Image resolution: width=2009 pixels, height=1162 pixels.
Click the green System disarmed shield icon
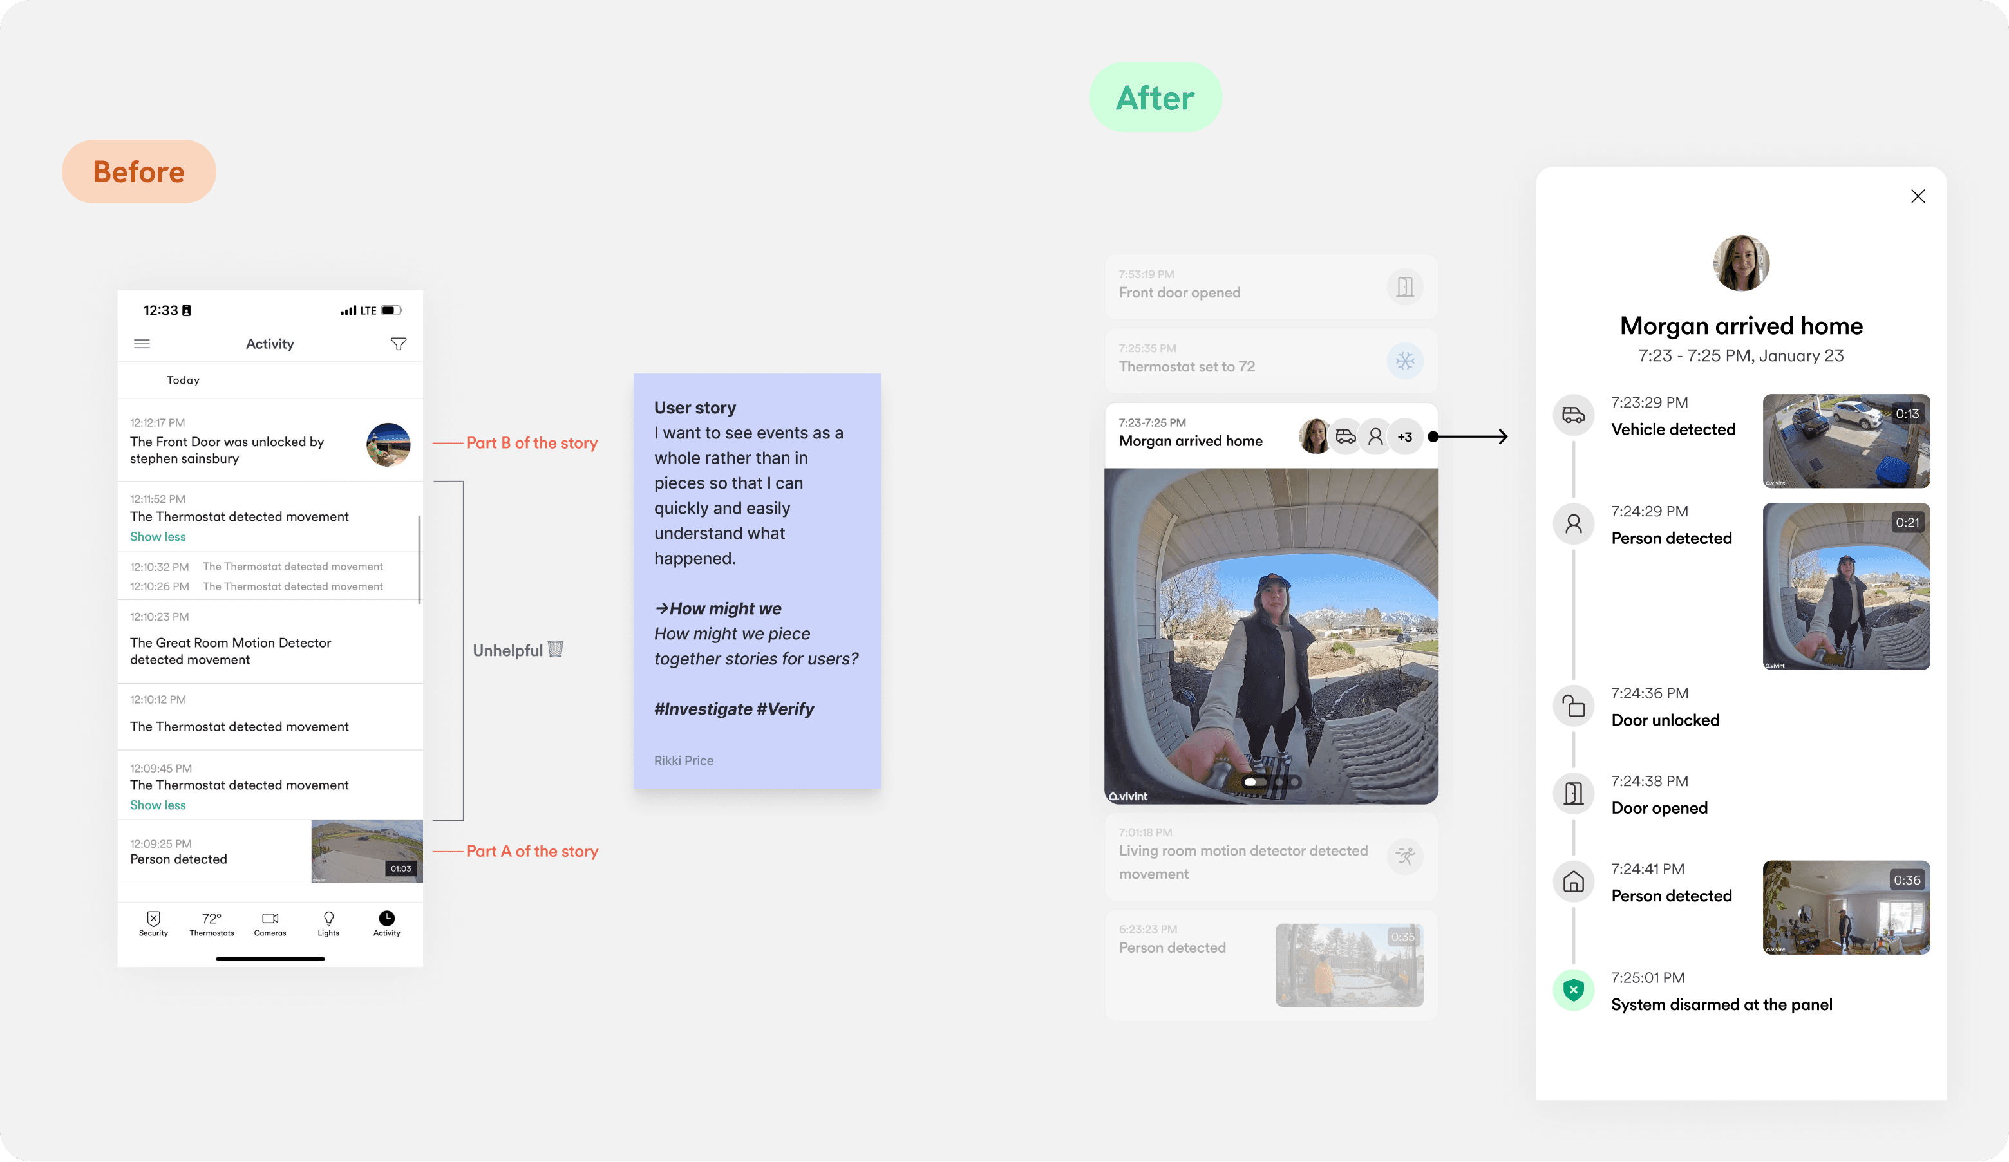[x=1573, y=990]
